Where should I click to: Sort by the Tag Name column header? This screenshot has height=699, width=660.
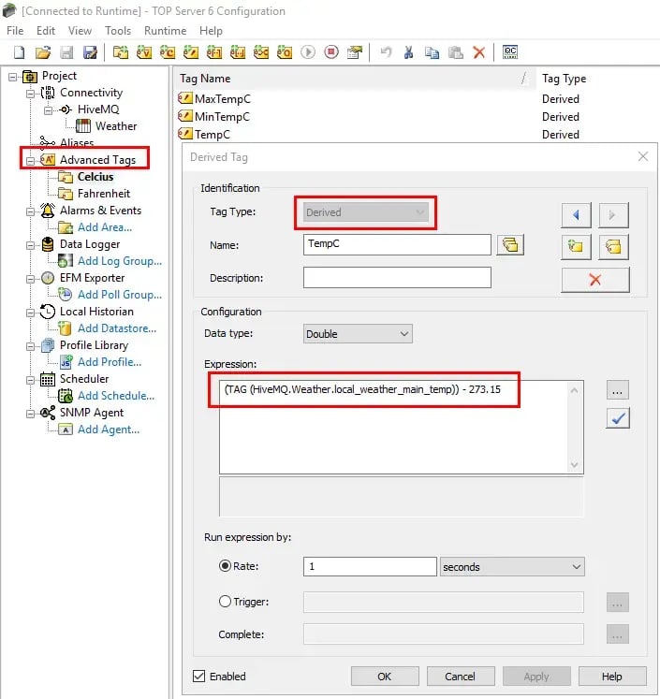[x=355, y=79]
